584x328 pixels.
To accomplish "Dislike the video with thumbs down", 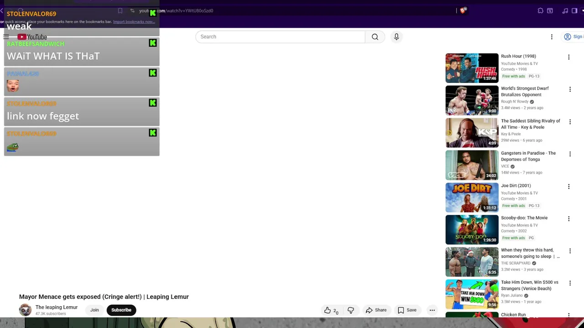I will point(351,310).
